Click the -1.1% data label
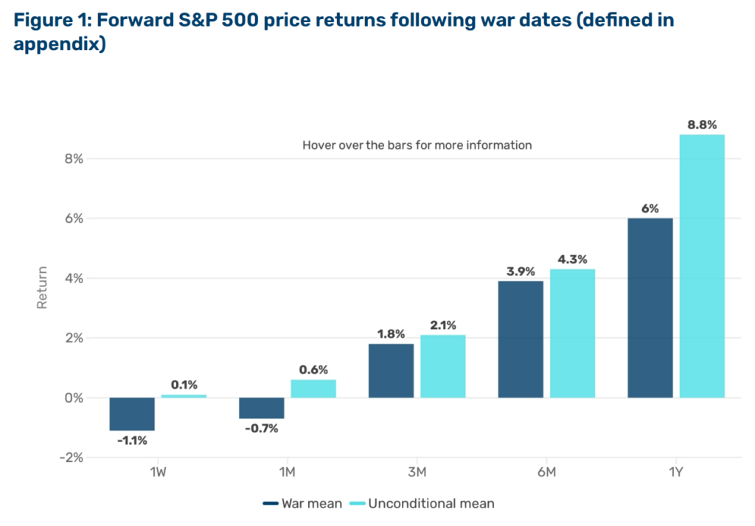Screen dimensions: 755x526 click(x=132, y=441)
